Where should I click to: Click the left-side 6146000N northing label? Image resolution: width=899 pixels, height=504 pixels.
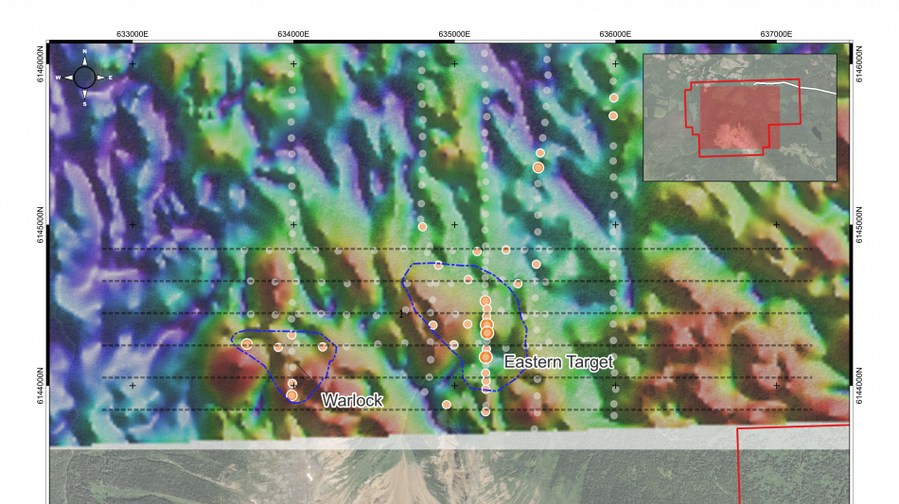(x=40, y=64)
